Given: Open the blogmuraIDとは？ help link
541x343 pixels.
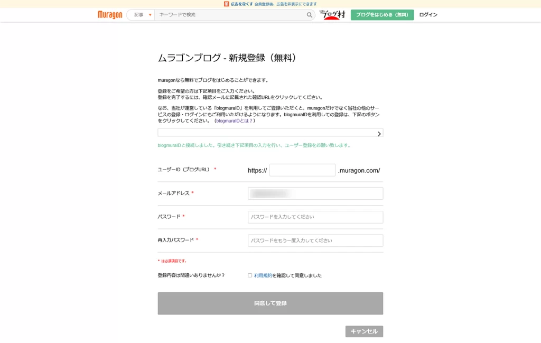Looking at the screenshot, I should pos(235,120).
